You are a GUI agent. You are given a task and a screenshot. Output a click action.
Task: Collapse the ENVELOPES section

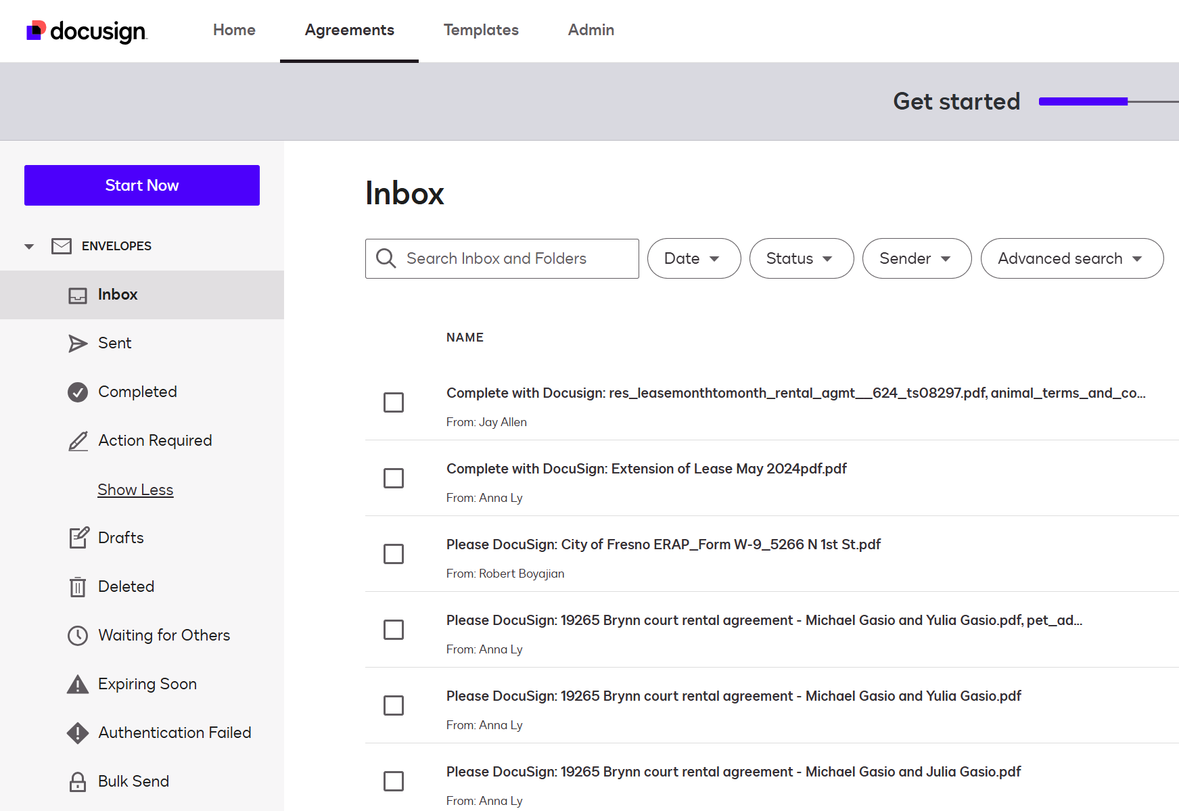(x=29, y=246)
